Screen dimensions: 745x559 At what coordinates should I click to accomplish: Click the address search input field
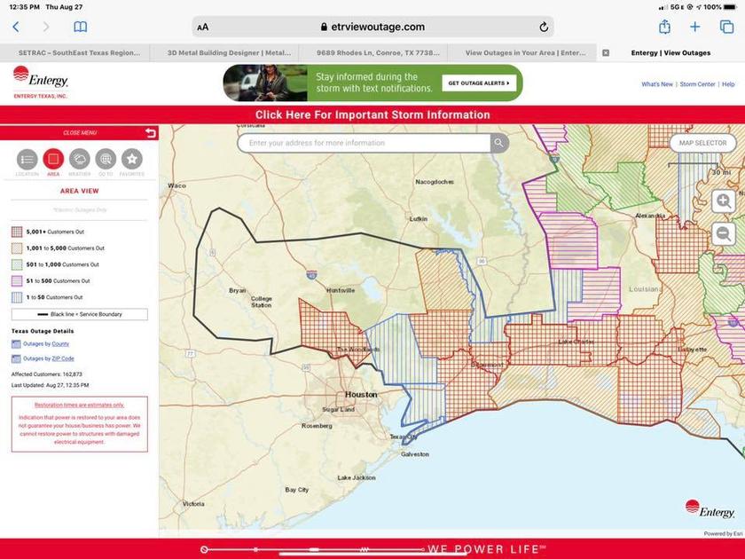coord(364,143)
